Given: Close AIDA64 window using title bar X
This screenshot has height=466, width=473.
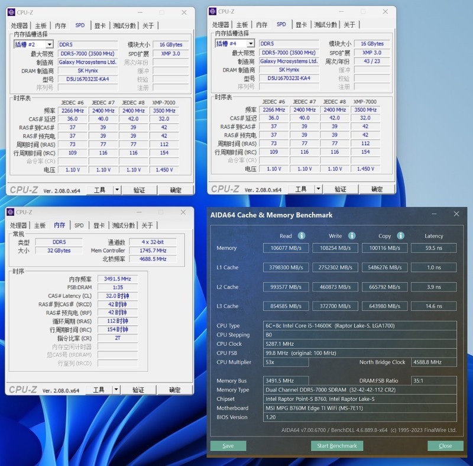Looking at the screenshot, I should (456, 215).
